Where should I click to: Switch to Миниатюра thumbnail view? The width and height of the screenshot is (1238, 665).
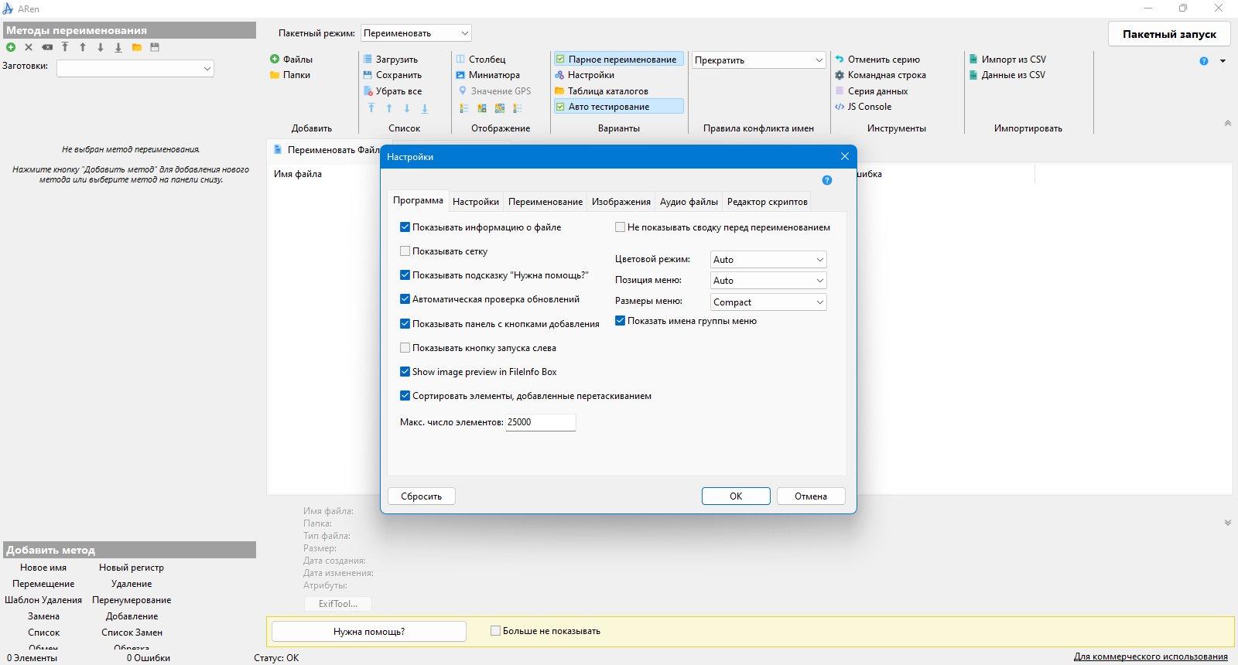487,75
